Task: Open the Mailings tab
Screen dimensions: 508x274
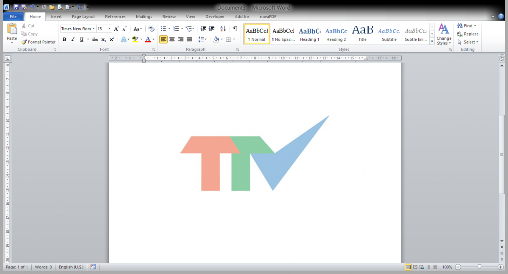Action: [144, 17]
